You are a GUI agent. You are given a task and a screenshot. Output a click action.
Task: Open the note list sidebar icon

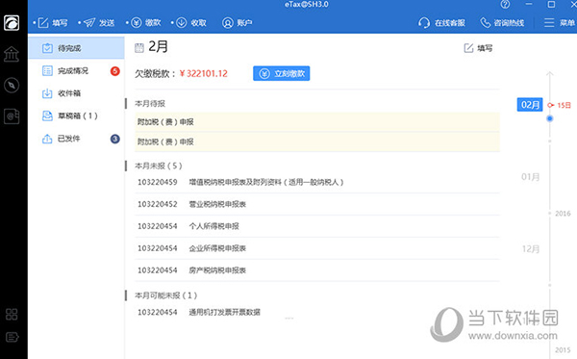(13, 337)
